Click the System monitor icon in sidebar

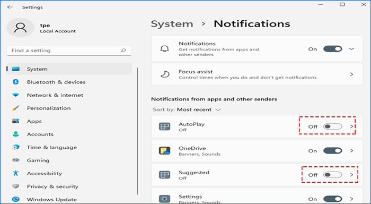(16, 69)
